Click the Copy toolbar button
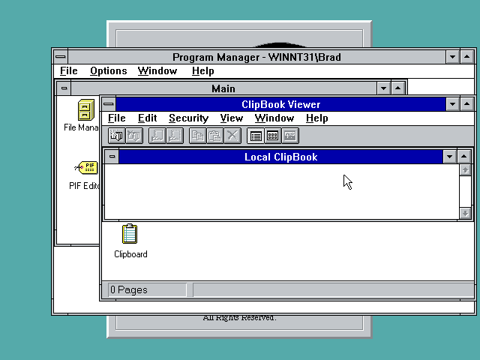The width and height of the screenshot is (480, 360). tap(197, 136)
